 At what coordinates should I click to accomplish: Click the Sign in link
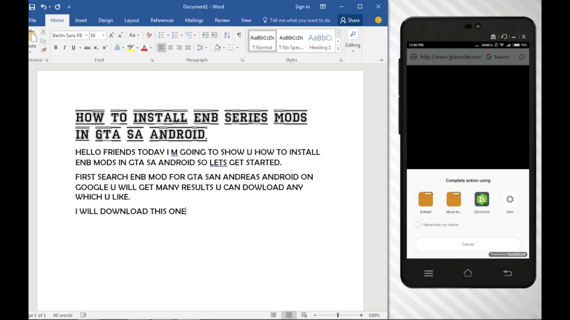click(302, 7)
